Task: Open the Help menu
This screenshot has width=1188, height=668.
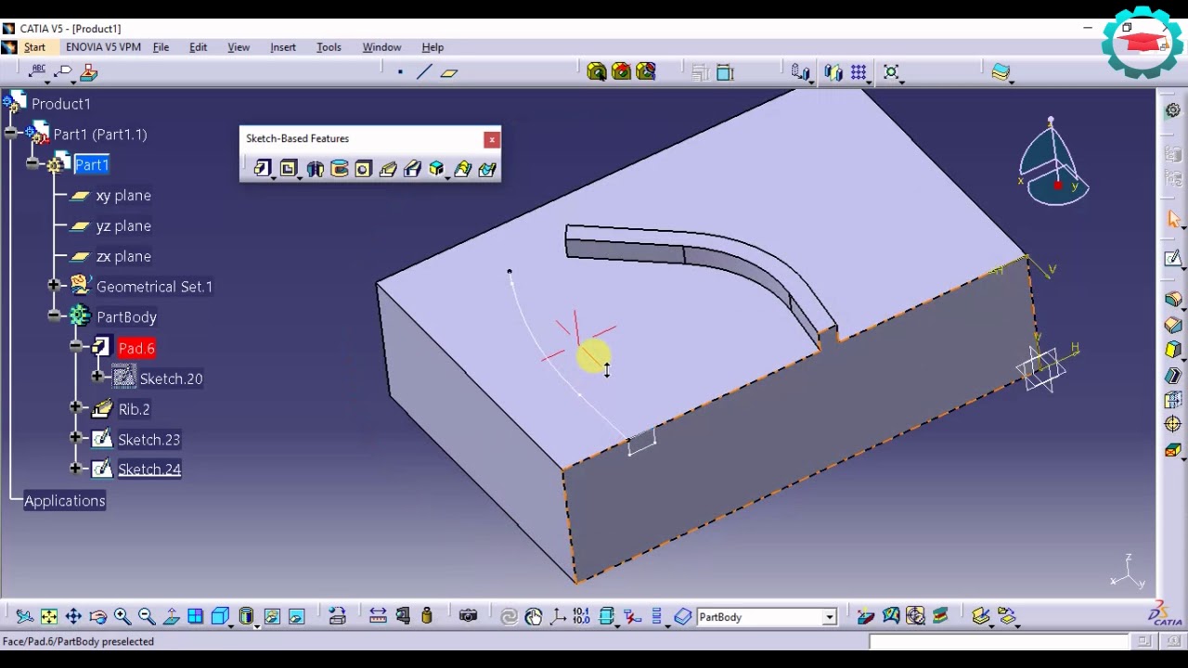Action: pyautogui.click(x=433, y=47)
